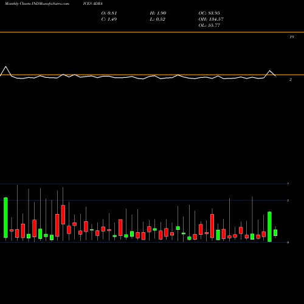This screenshot has height=304, width=304.
Task: Click the OL: 55.77 value
Action: point(209,26)
